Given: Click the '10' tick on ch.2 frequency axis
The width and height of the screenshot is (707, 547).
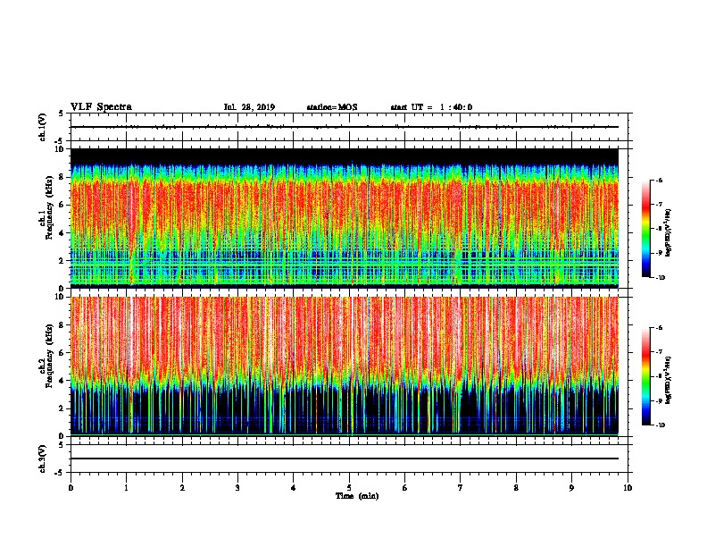Looking at the screenshot, I should [x=60, y=297].
